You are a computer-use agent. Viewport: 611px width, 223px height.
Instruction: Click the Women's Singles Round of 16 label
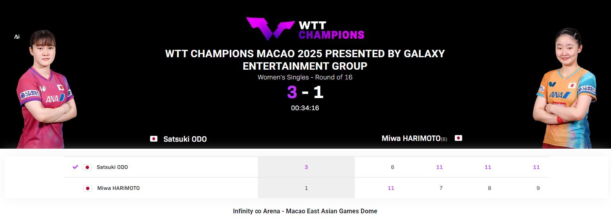(305, 77)
